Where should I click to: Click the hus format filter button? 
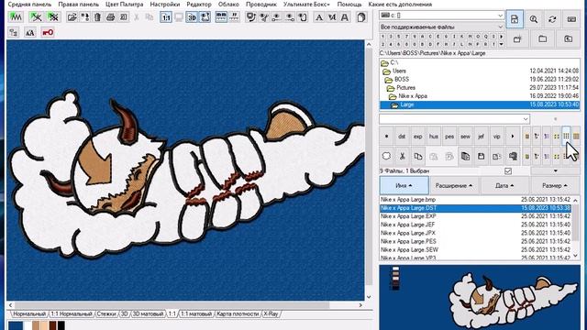(x=434, y=137)
